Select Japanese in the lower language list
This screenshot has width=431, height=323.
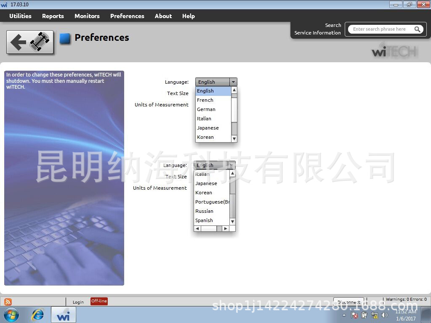tap(212, 183)
